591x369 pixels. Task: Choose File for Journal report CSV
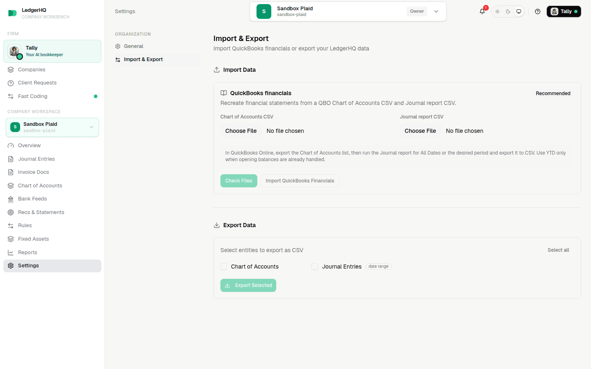(420, 131)
